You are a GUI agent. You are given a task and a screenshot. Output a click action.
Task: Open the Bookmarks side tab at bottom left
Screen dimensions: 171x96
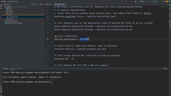point(1,89)
